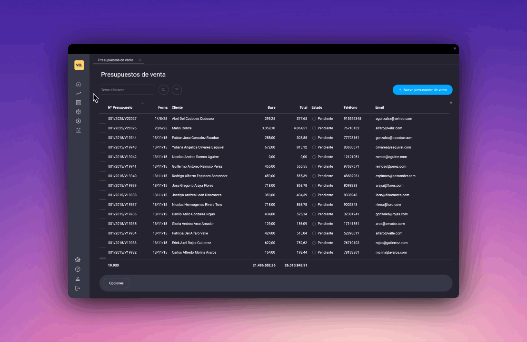This screenshot has height=342, width=527.
Task: Click the VEL logo in the sidebar
Action: pyautogui.click(x=79, y=65)
